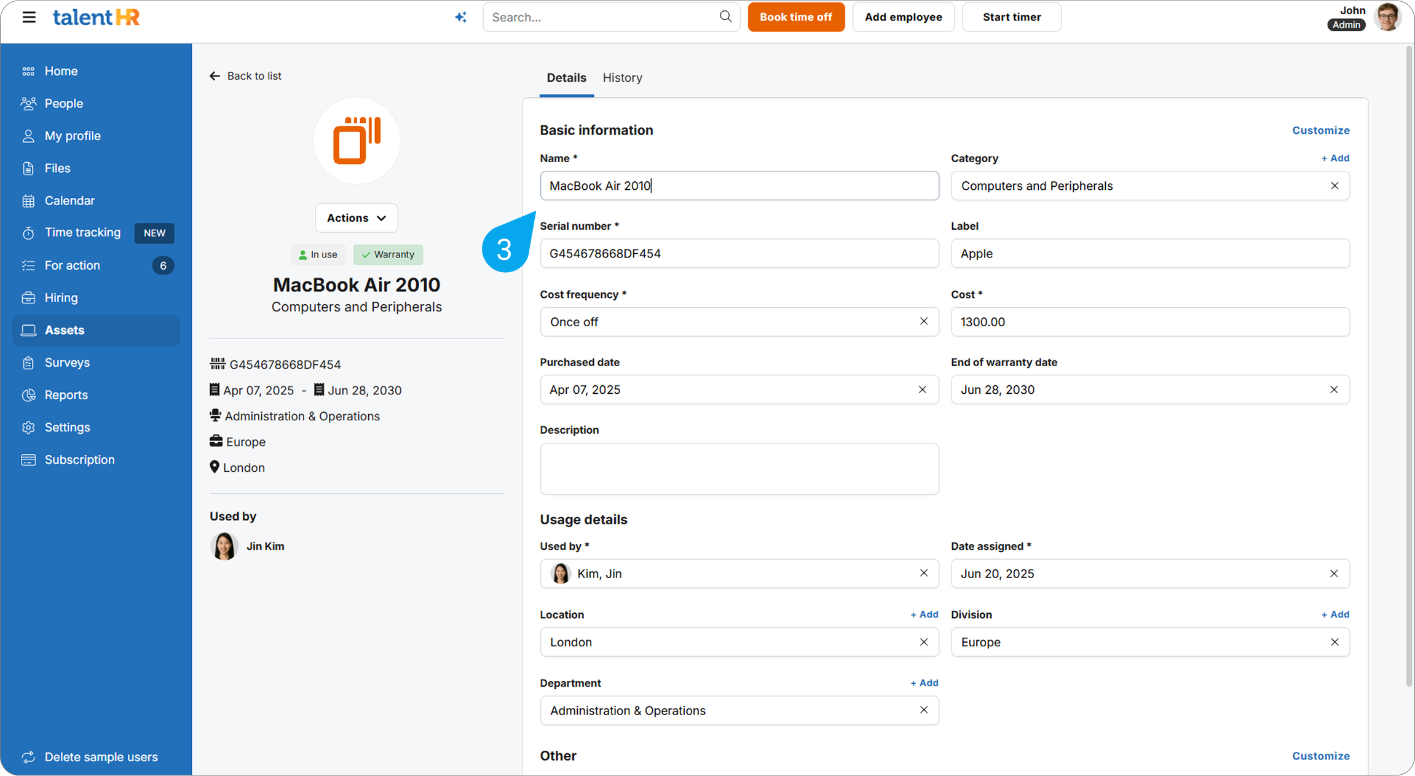Click the Reports pie chart icon
Screen dimensions: 1415x776
pyautogui.click(x=28, y=395)
